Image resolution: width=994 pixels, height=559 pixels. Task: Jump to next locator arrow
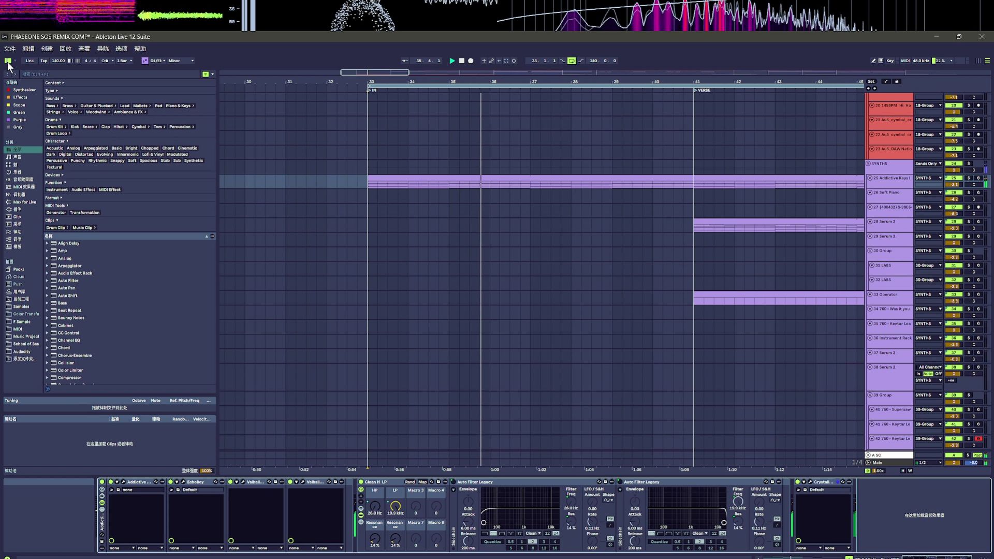874,89
